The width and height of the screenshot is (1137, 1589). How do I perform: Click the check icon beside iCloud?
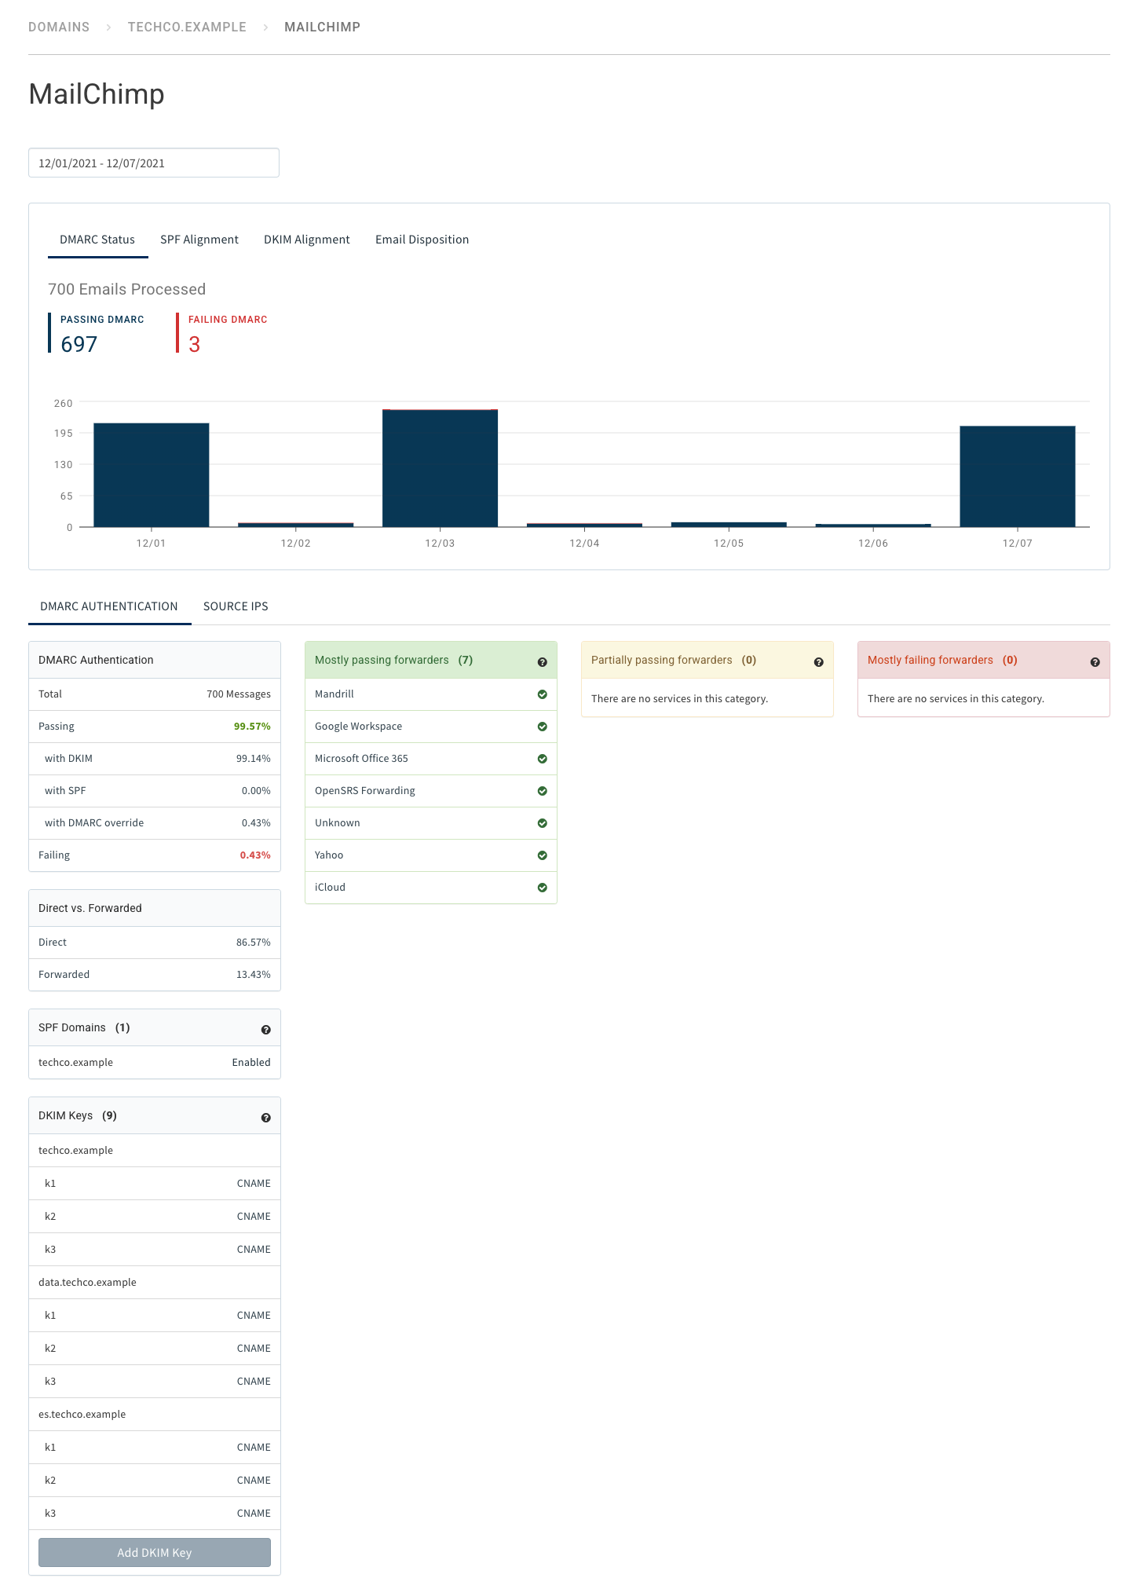tap(542, 888)
